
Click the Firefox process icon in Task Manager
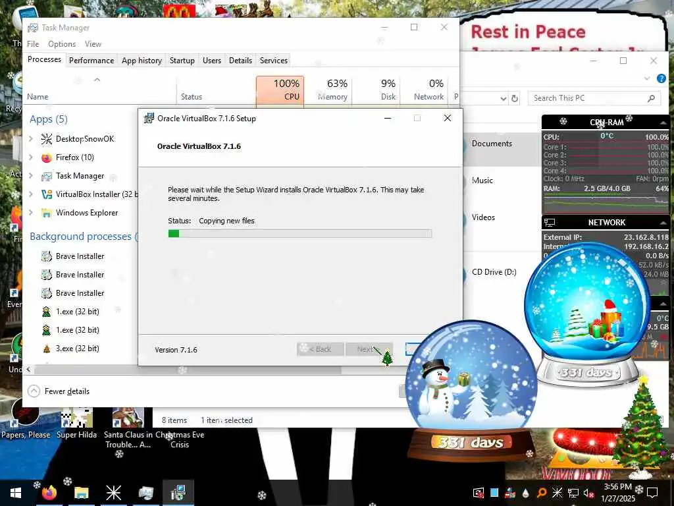pos(47,157)
